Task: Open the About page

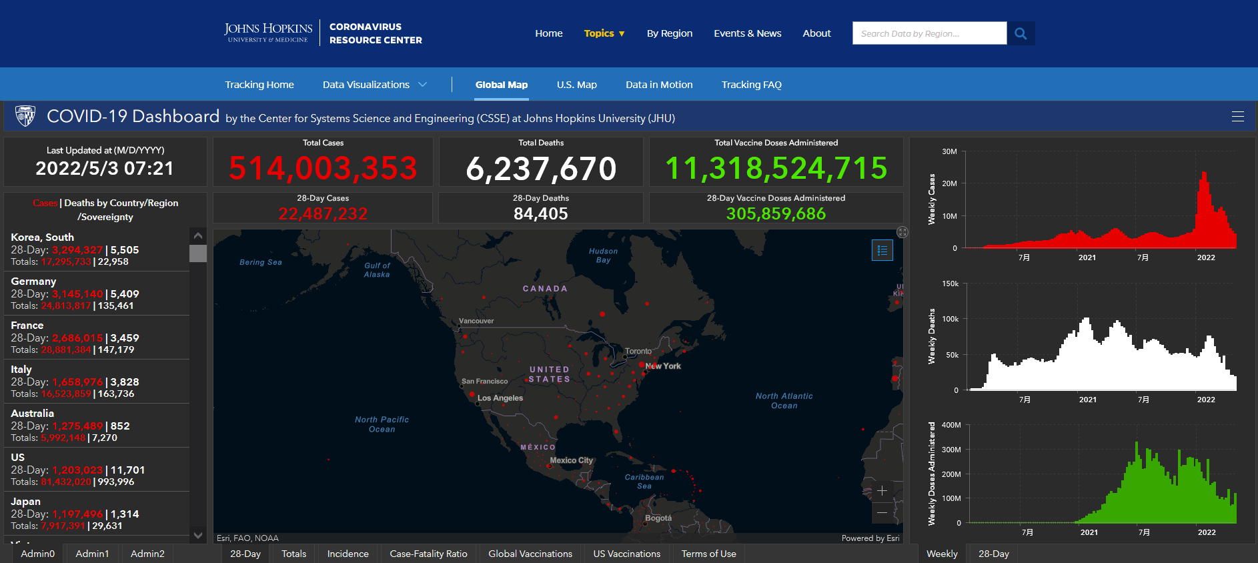Action: coord(817,33)
